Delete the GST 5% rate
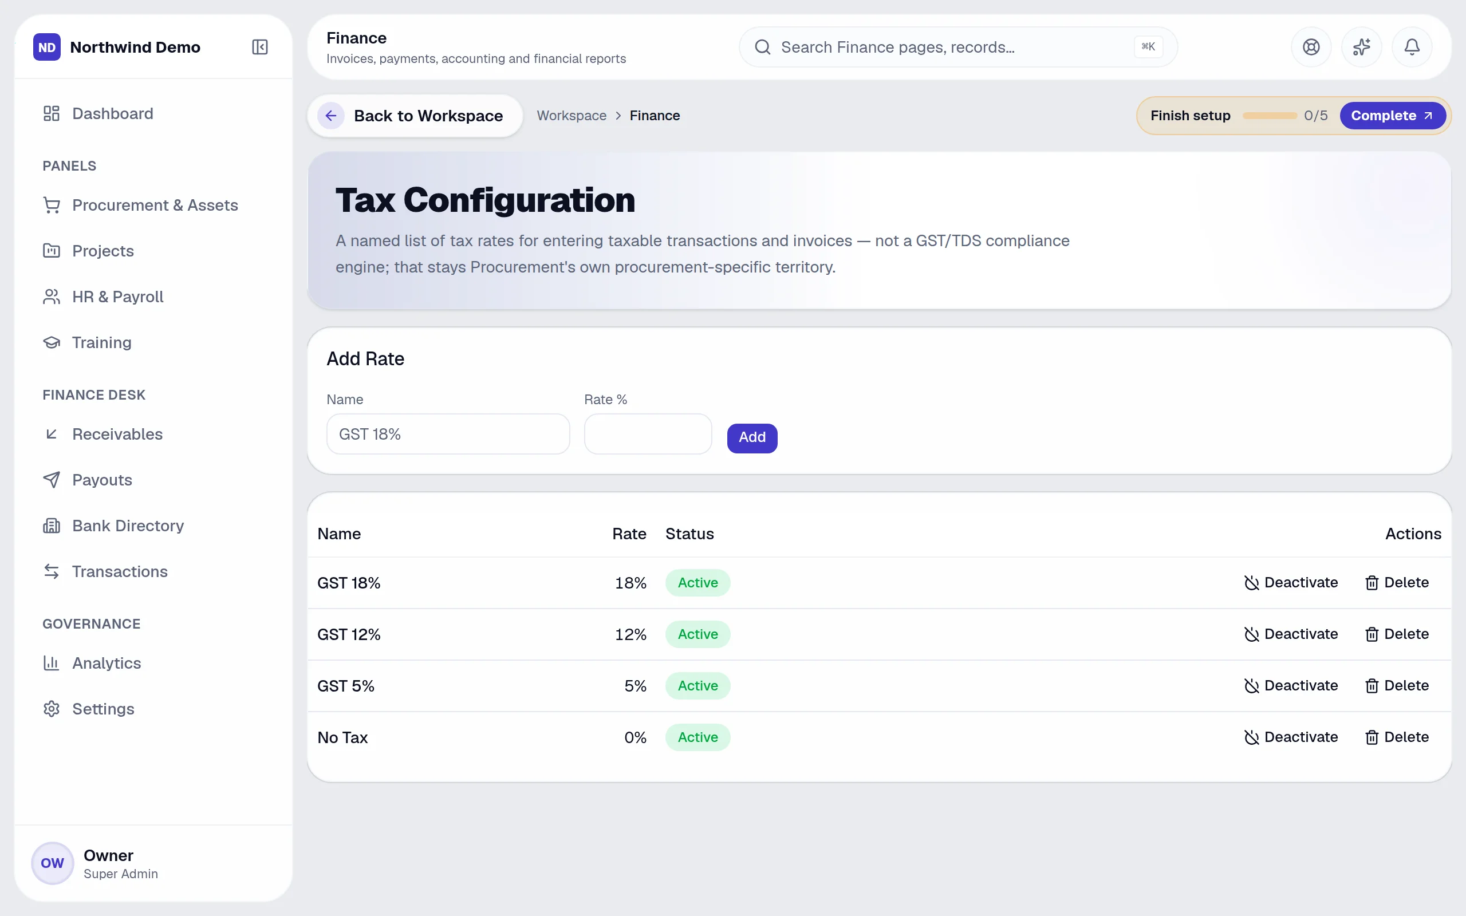 pos(1397,686)
